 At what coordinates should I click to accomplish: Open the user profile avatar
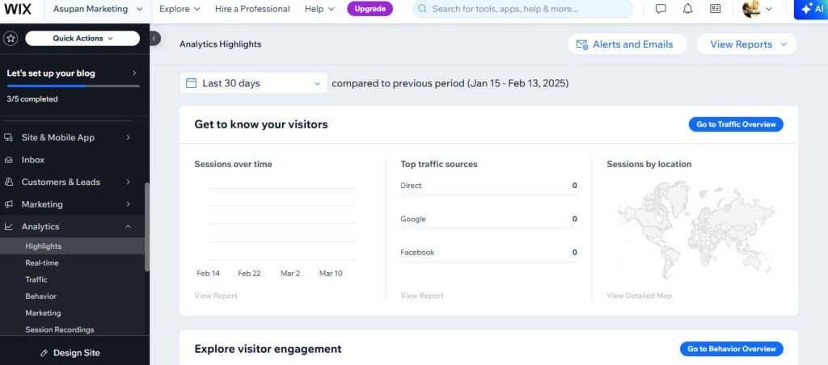pyautogui.click(x=751, y=9)
